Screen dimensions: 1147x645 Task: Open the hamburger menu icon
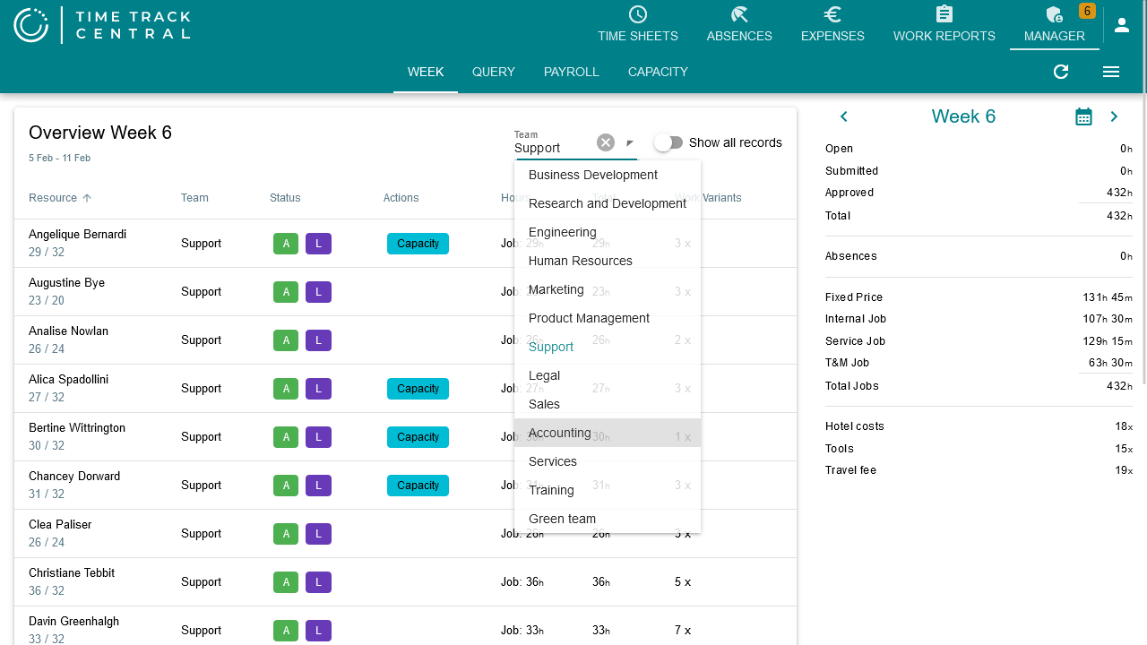point(1111,72)
